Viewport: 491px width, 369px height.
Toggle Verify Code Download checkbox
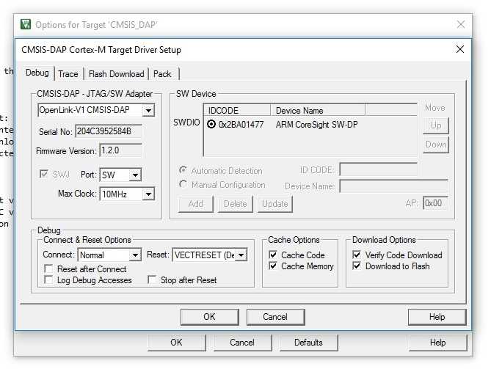click(357, 255)
